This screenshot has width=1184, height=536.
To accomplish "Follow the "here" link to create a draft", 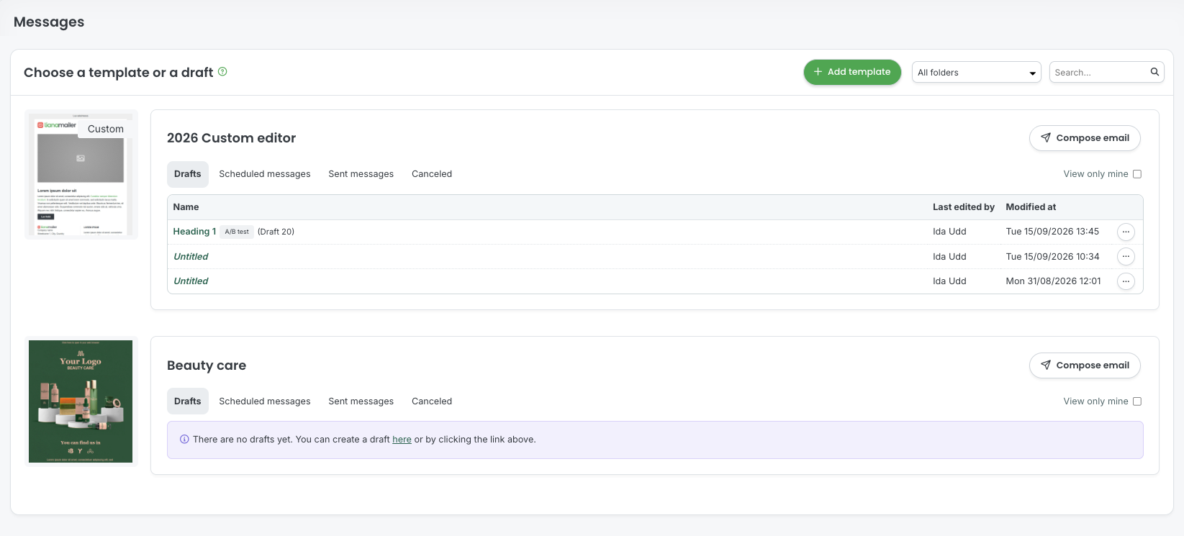I will tap(402, 440).
